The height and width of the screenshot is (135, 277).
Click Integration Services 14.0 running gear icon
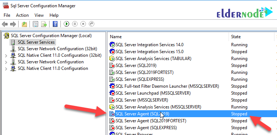112,45
